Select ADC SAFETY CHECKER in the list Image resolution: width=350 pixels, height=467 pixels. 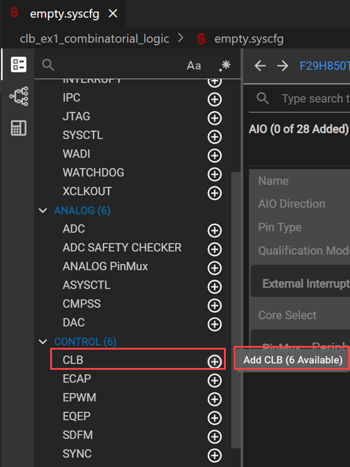138,248
